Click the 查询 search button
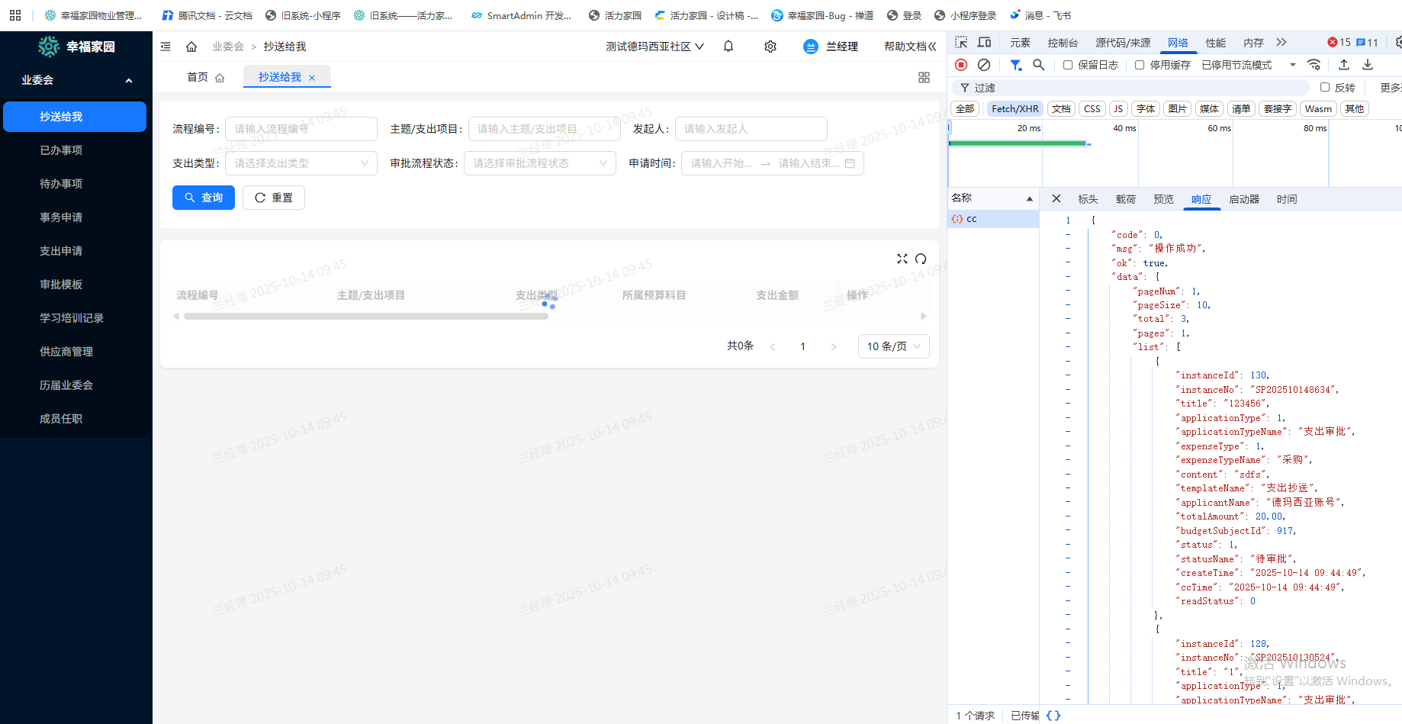 pos(203,197)
